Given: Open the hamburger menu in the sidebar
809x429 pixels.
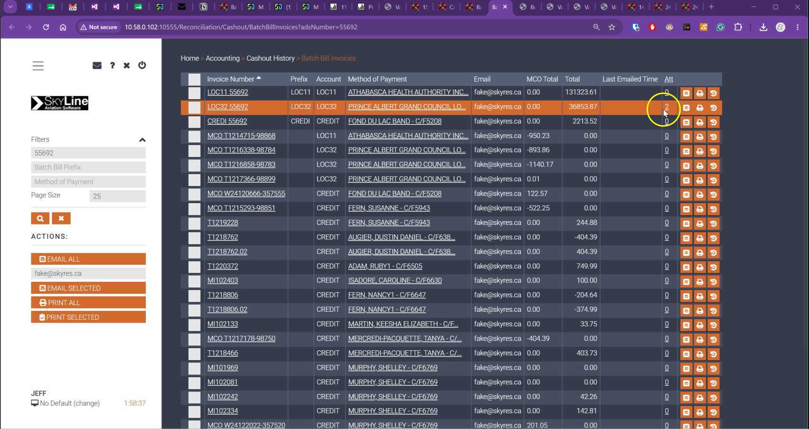Looking at the screenshot, I should [x=38, y=66].
